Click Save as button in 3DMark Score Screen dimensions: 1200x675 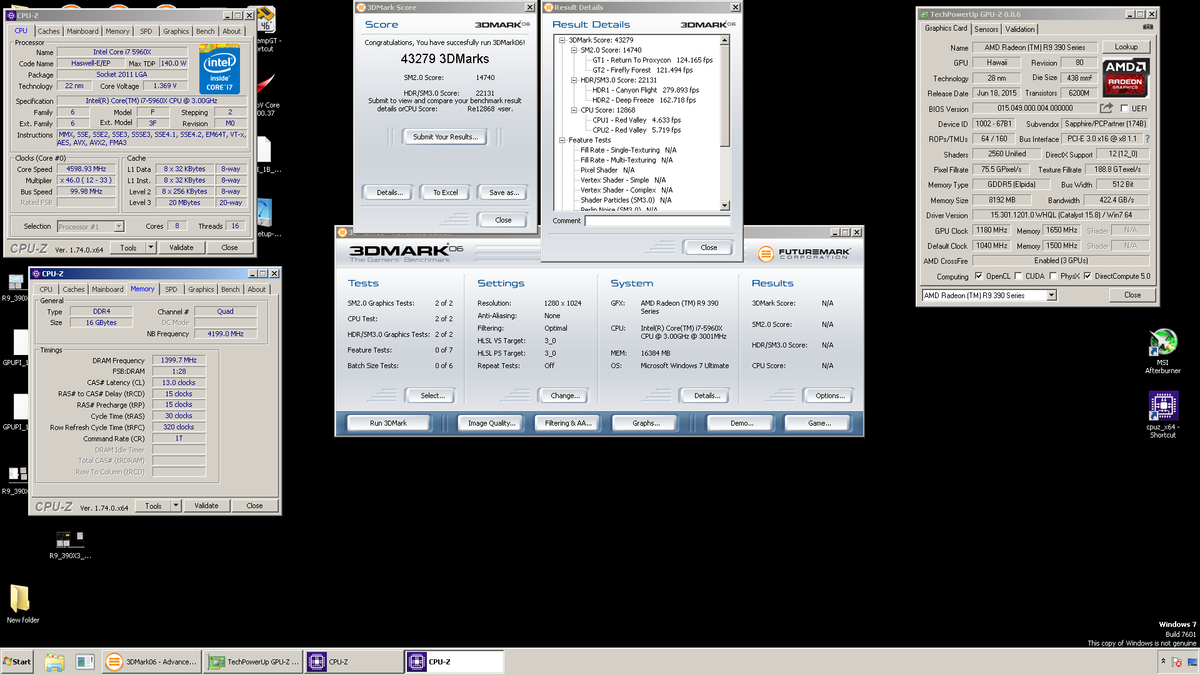(x=504, y=192)
